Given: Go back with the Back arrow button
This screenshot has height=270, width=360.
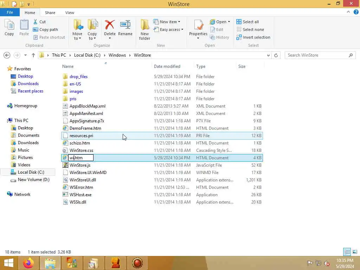Looking at the screenshot, I should point(7,55).
